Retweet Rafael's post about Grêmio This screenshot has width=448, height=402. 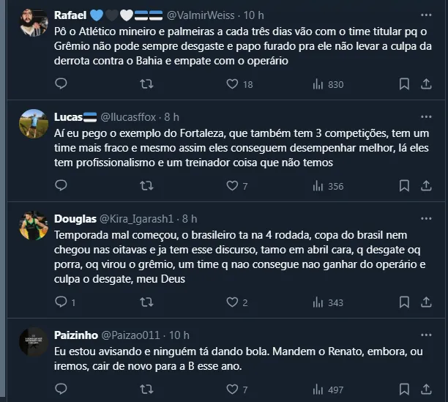(146, 84)
